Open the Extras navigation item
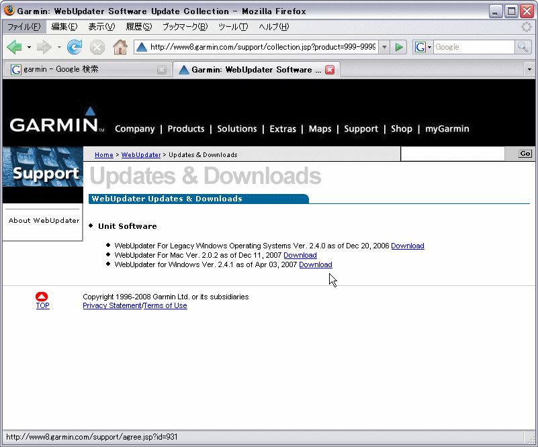538x447 pixels. coord(283,129)
